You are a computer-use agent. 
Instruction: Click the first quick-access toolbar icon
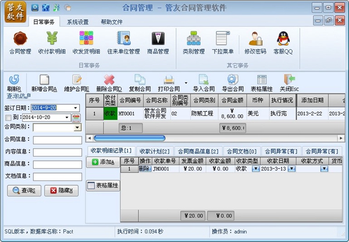(x=35, y=8)
